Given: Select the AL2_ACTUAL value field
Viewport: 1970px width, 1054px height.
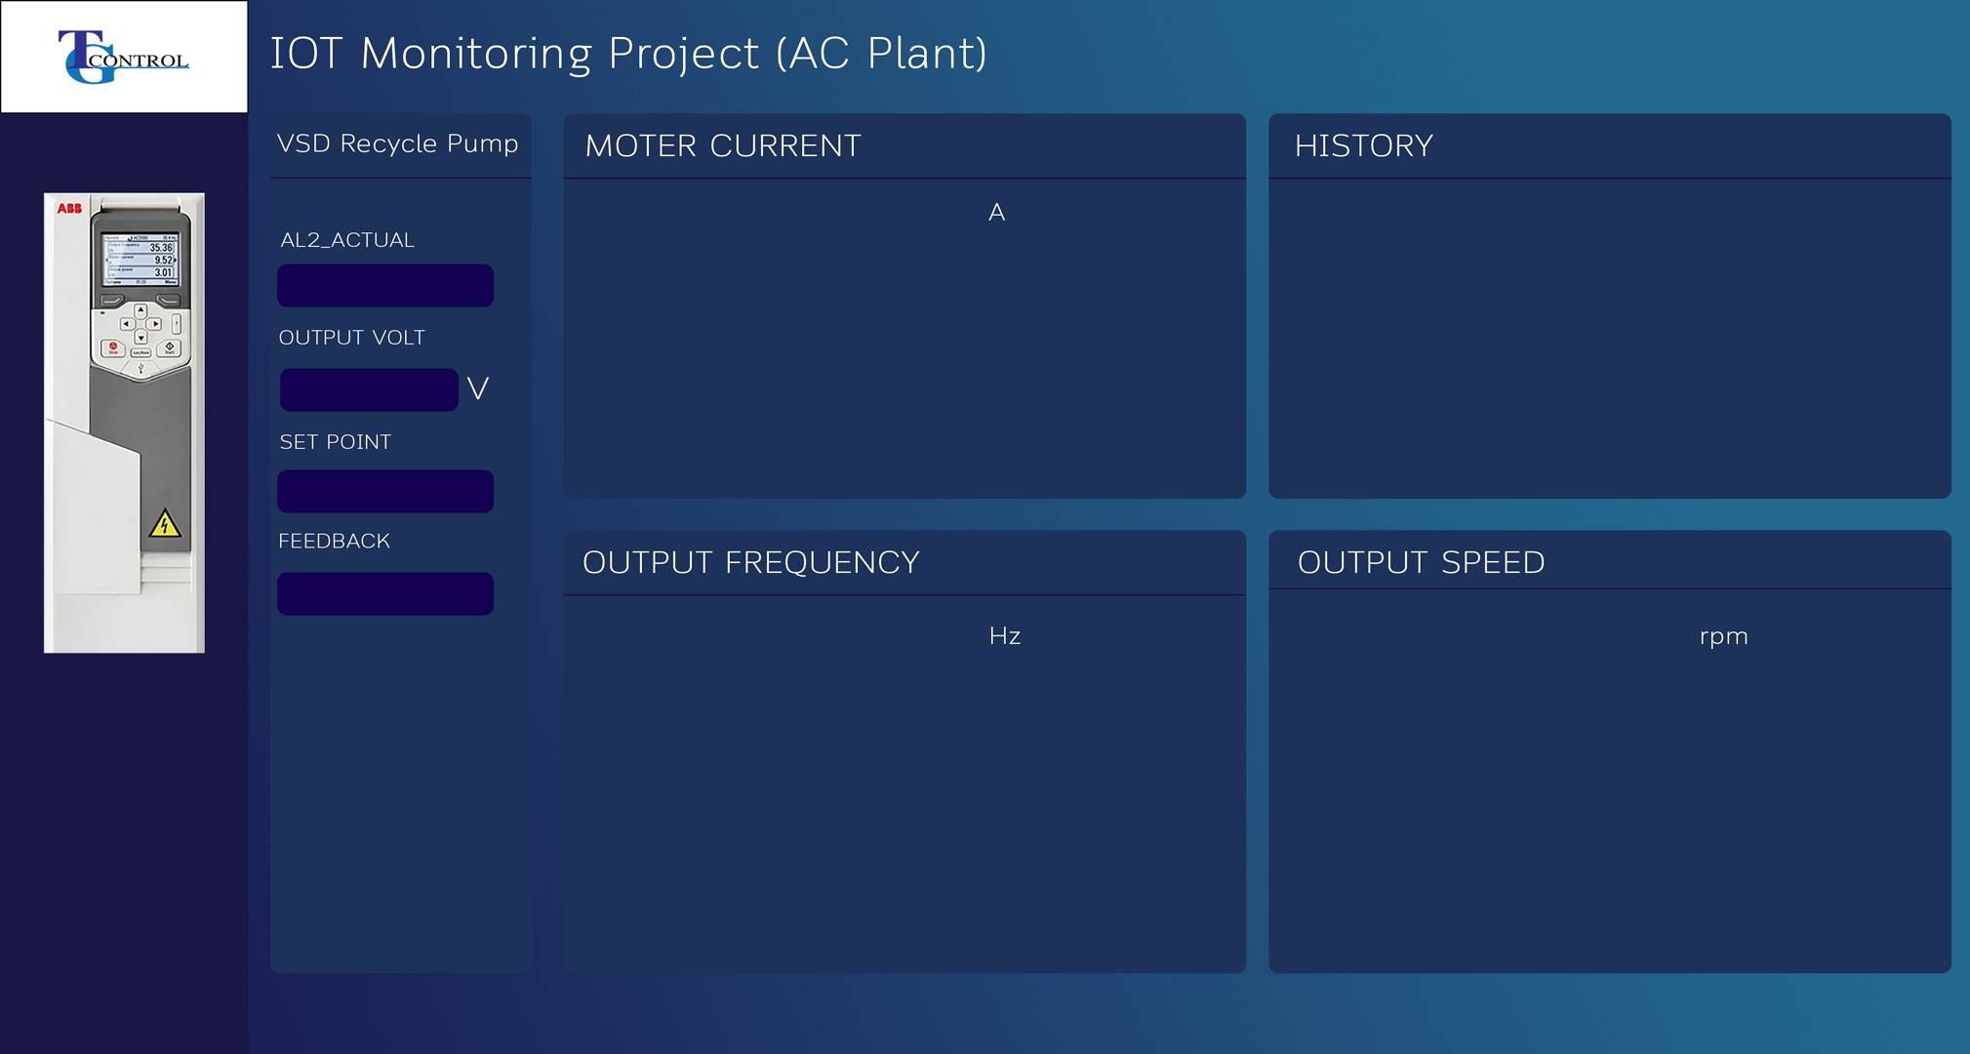Looking at the screenshot, I should pyautogui.click(x=385, y=286).
